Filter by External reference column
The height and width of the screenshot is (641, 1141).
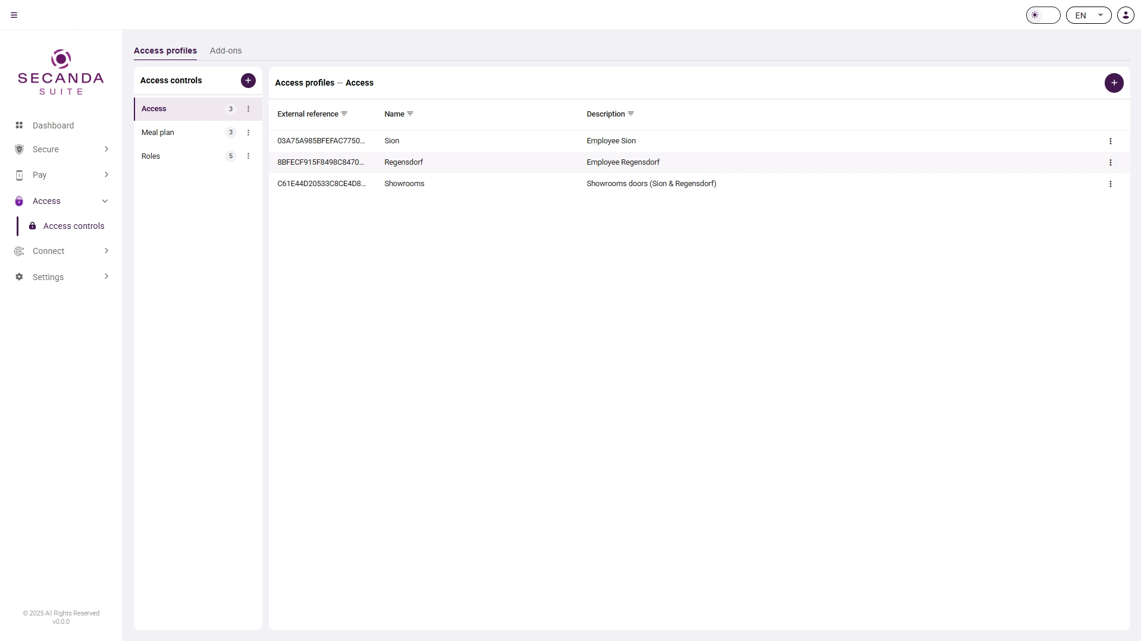point(344,114)
